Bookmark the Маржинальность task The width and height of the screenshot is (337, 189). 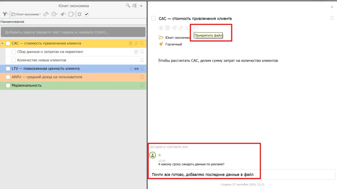point(142,85)
